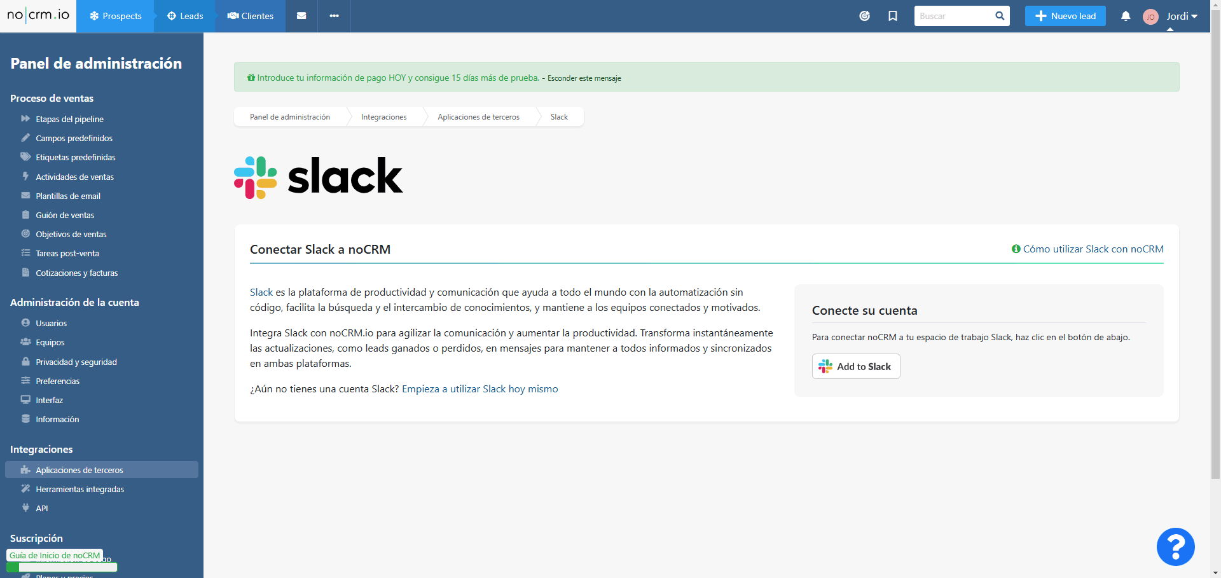This screenshot has height=578, width=1221.
Task: Focus the Buscar search field
Action: [x=953, y=16]
